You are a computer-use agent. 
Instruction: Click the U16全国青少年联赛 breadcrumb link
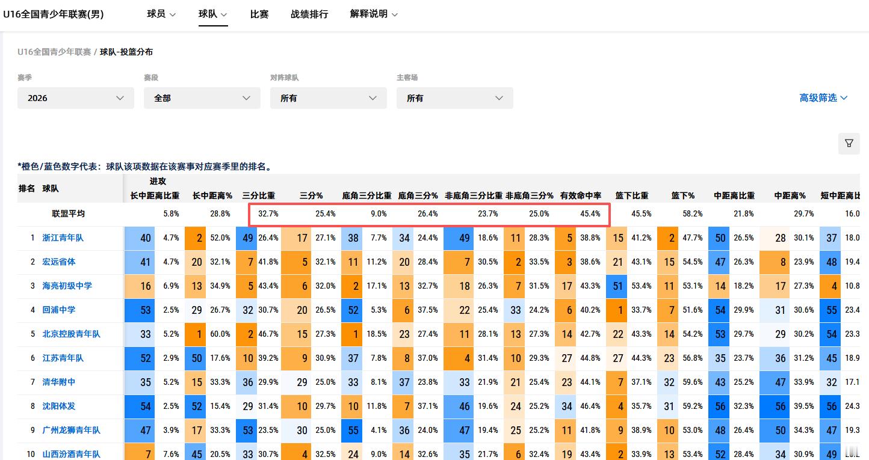[54, 52]
